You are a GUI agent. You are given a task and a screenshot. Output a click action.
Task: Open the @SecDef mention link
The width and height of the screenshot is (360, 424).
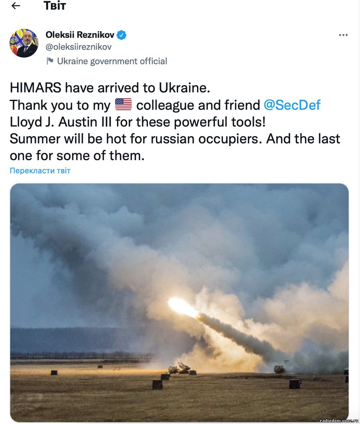click(x=292, y=105)
